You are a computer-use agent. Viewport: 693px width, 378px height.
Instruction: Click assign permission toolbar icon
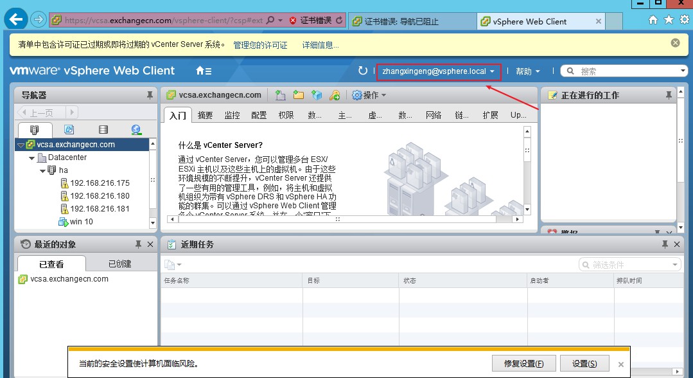(335, 95)
